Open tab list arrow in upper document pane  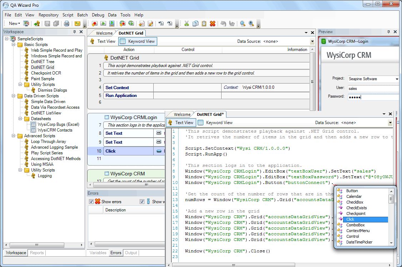(306, 33)
